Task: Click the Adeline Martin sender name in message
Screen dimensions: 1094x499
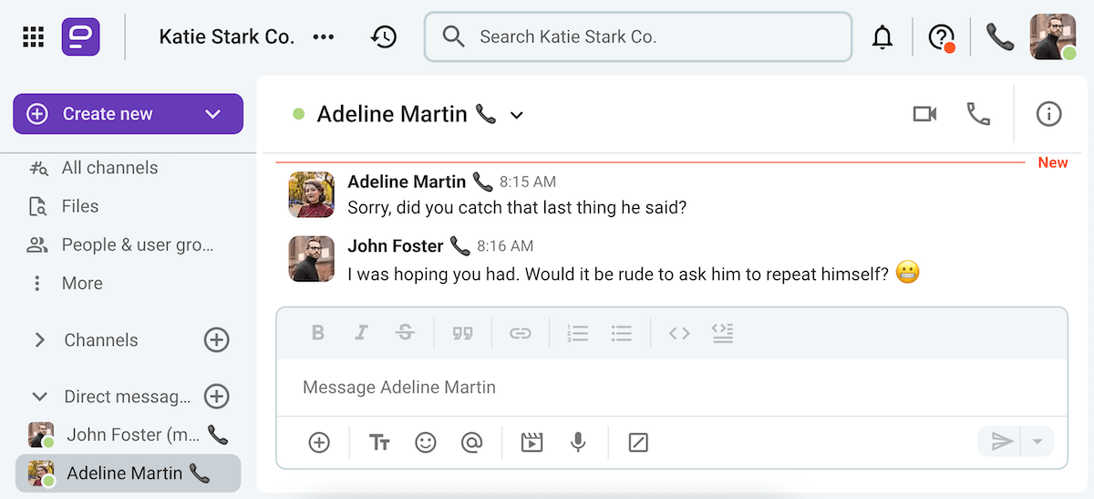Action: pos(407,182)
